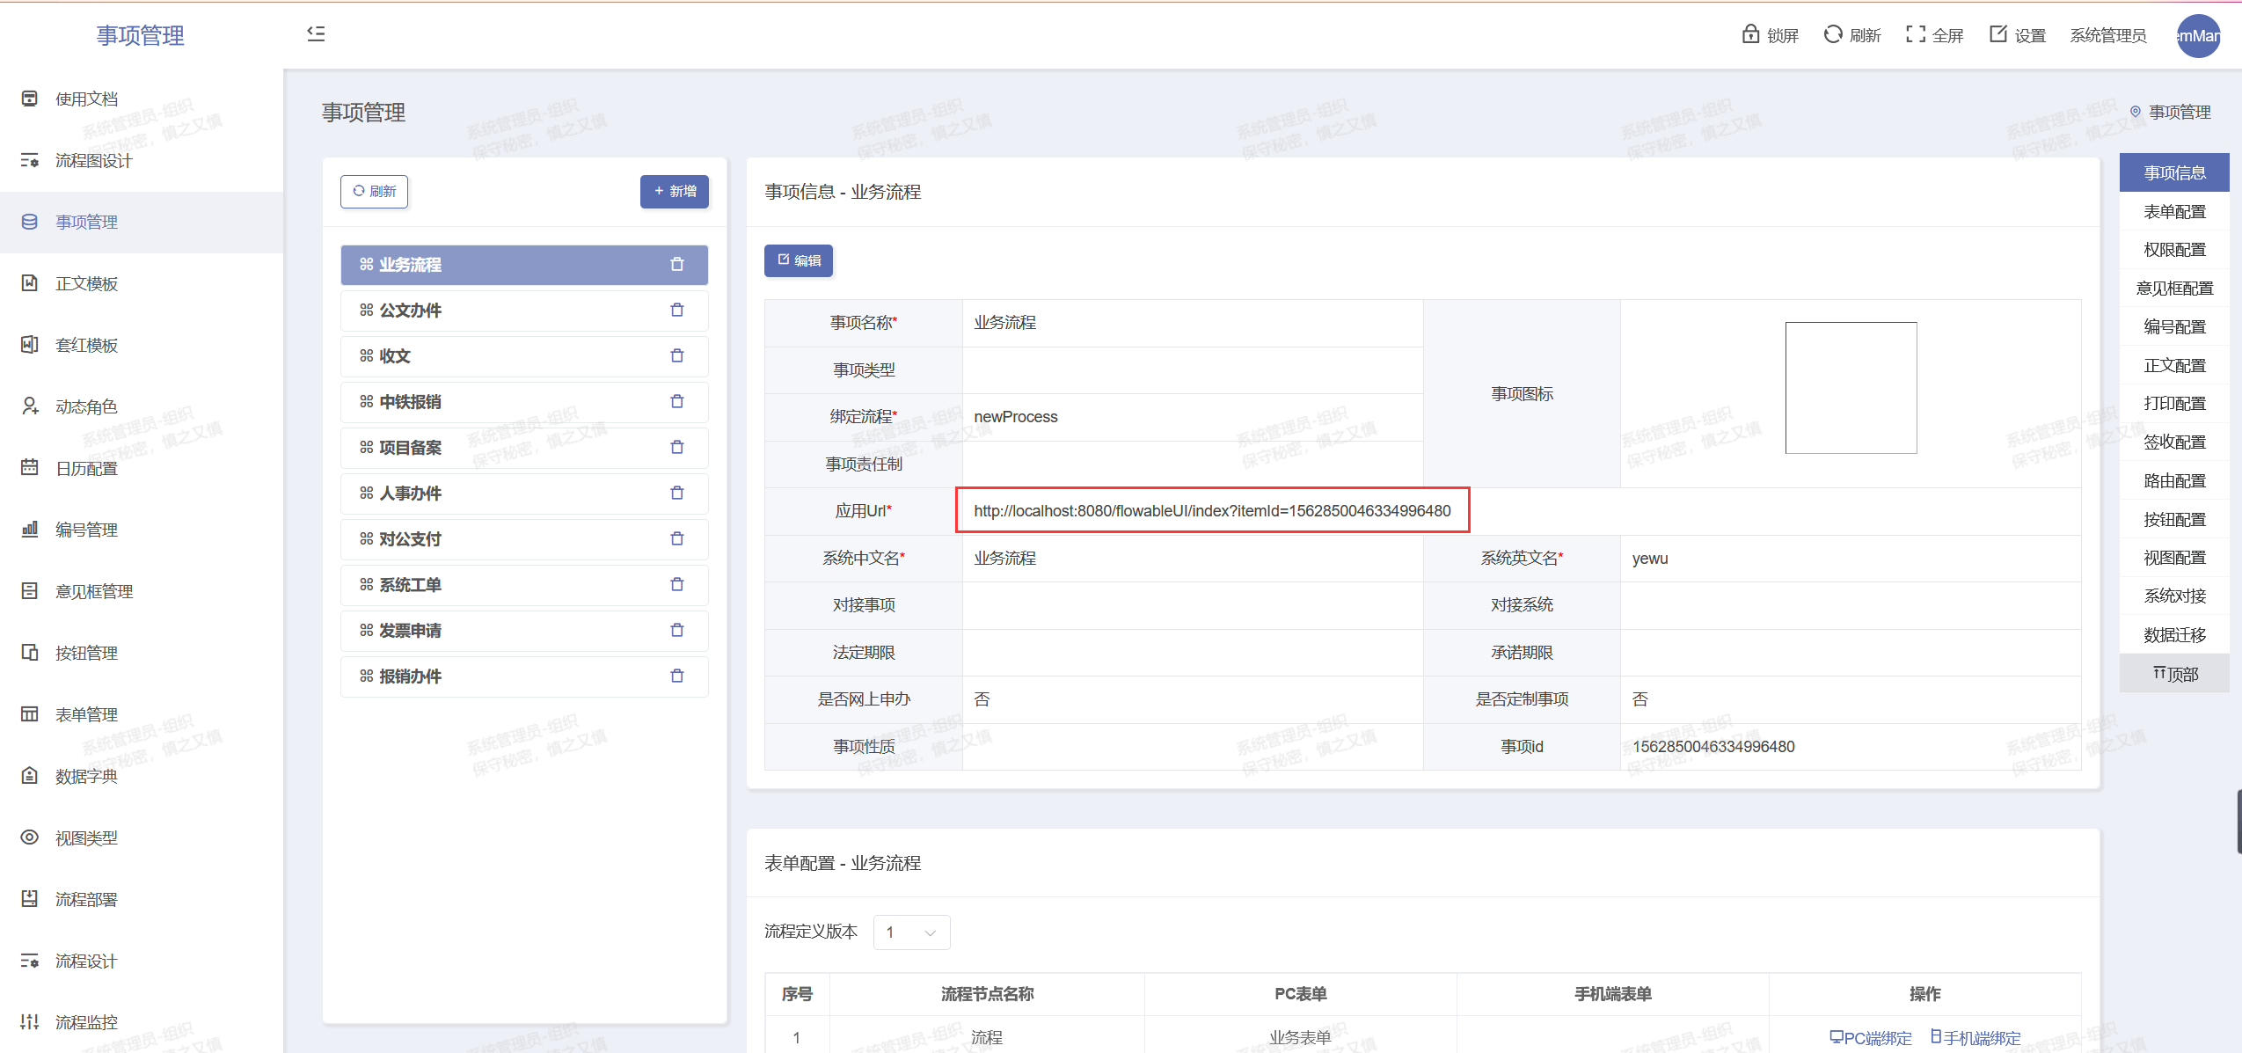Jump to 编号配置 anchor tab
Image resolution: width=2242 pixels, height=1053 pixels.
(2174, 326)
